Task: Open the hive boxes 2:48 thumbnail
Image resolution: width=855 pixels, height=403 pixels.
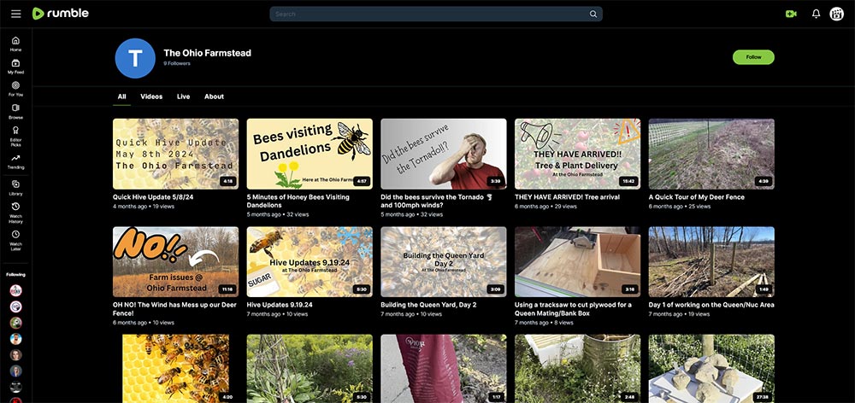Action: (x=577, y=369)
